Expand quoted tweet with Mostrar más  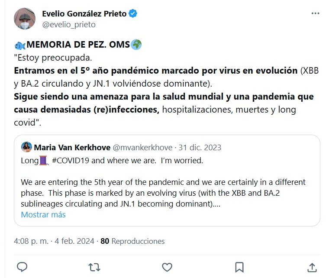tap(43, 215)
